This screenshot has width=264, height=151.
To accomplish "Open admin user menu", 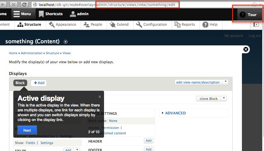I will click(x=79, y=14).
